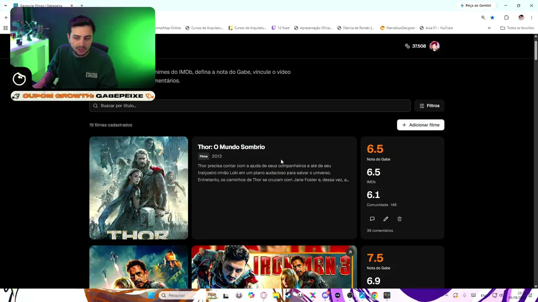Open the first Cursos de Arquitetu... bookmark
Viewport: 538px width, 302px height.
204,28
